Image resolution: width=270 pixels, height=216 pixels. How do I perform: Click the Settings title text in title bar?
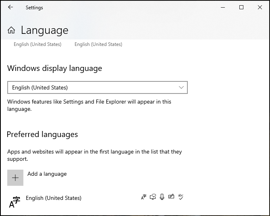34,8
